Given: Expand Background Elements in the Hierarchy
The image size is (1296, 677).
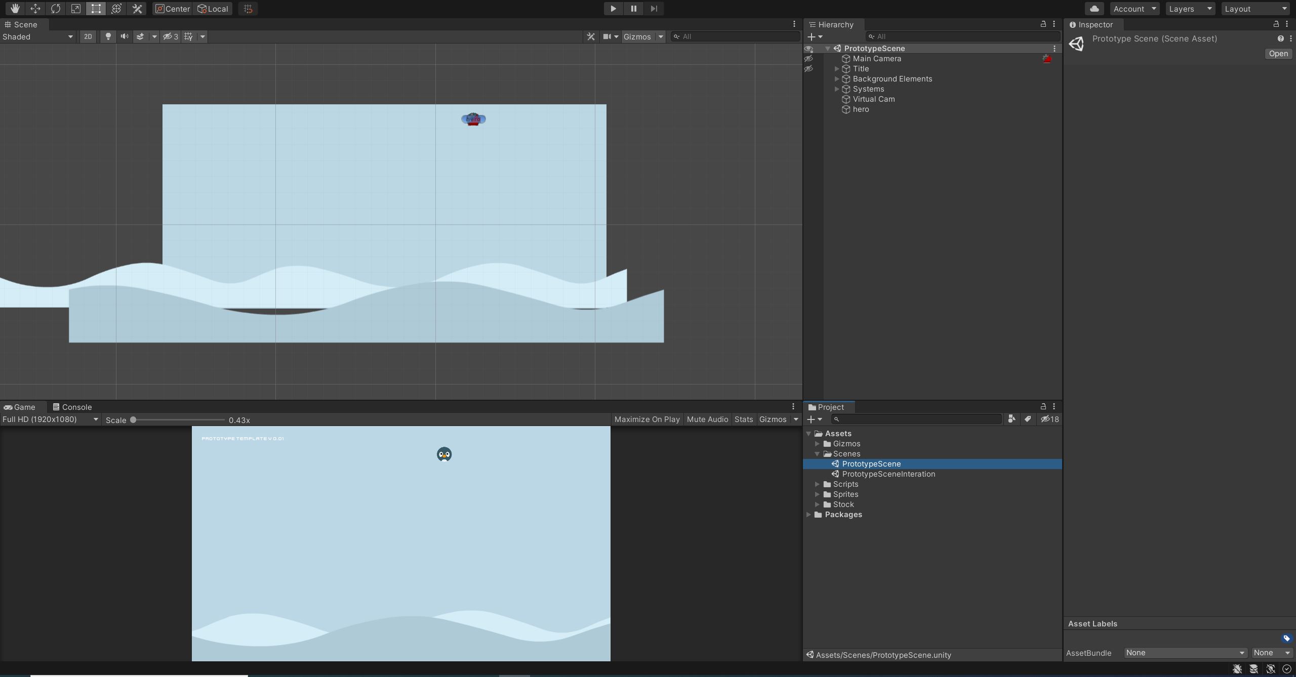Looking at the screenshot, I should coord(836,78).
